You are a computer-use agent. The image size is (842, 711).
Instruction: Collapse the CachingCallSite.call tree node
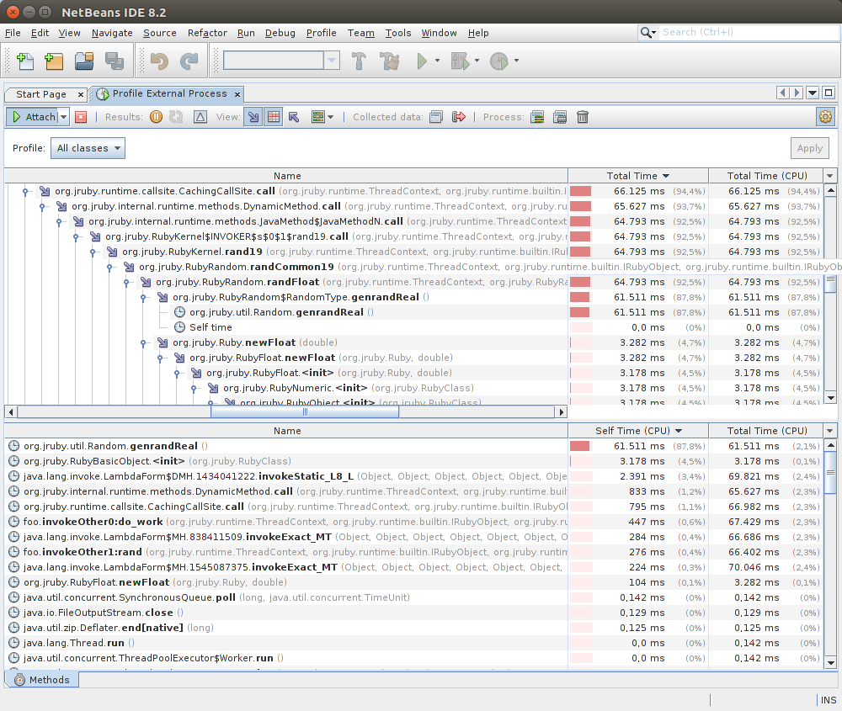click(x=24, y=192)
